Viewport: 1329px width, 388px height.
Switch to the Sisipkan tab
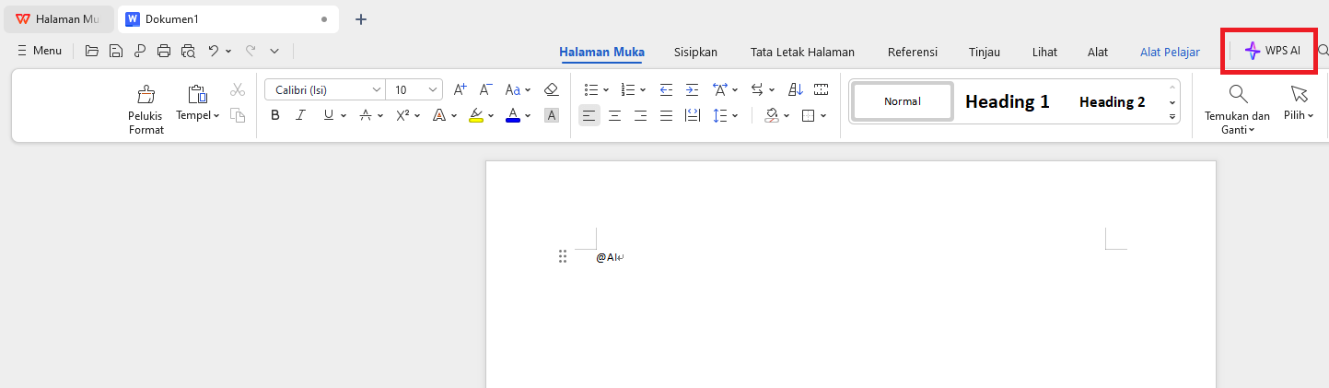pyautogui.click(x=695, y=52)
